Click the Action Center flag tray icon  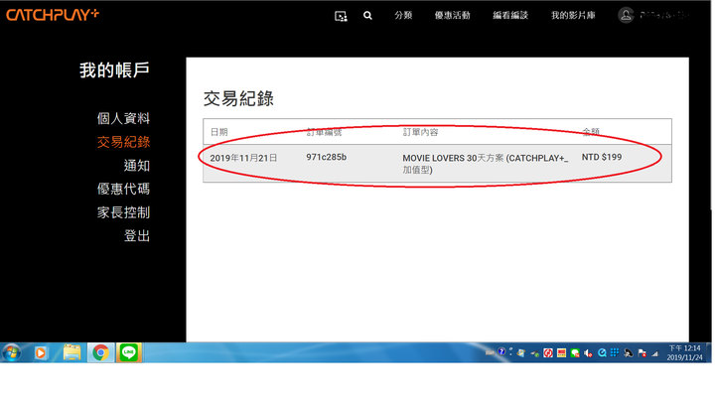pos(643,353)
